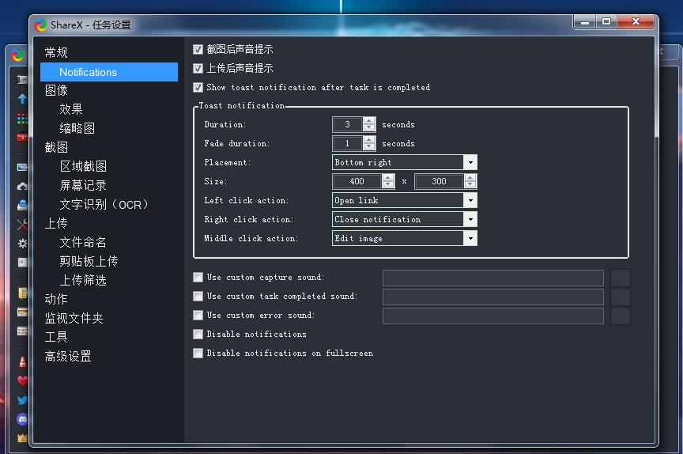The width and height of the screenshot is (683, 454).
Task: Open the 高级设置 section
Action: pyautogui.click(x=68, y=356)
